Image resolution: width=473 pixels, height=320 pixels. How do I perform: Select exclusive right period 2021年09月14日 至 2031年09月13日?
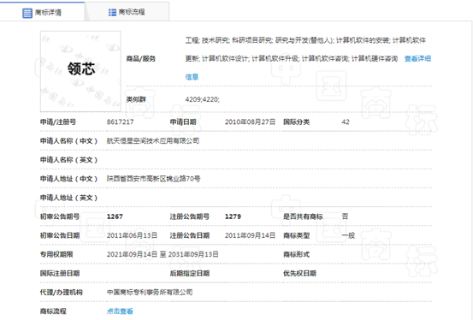[x=163, y=254]
